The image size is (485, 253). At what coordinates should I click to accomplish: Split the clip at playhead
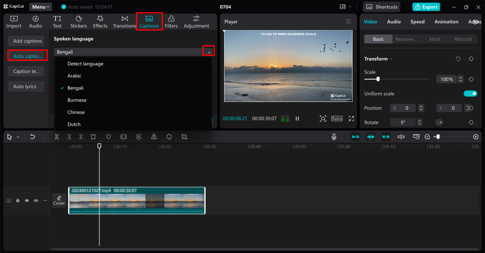point(56,137)
